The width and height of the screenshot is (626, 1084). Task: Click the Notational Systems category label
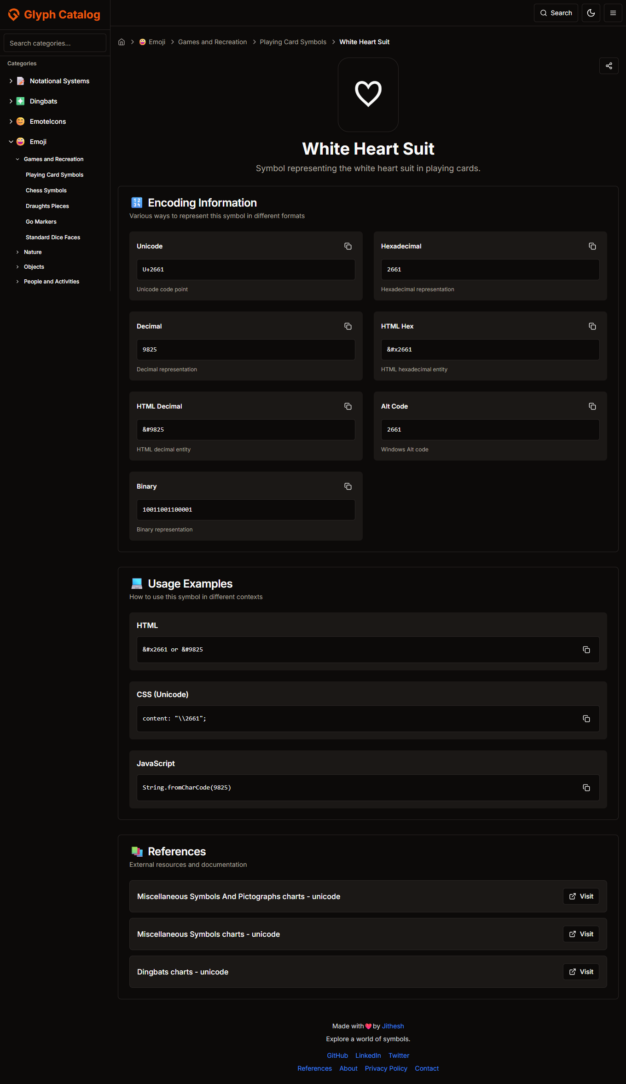(x=60, y=81)
